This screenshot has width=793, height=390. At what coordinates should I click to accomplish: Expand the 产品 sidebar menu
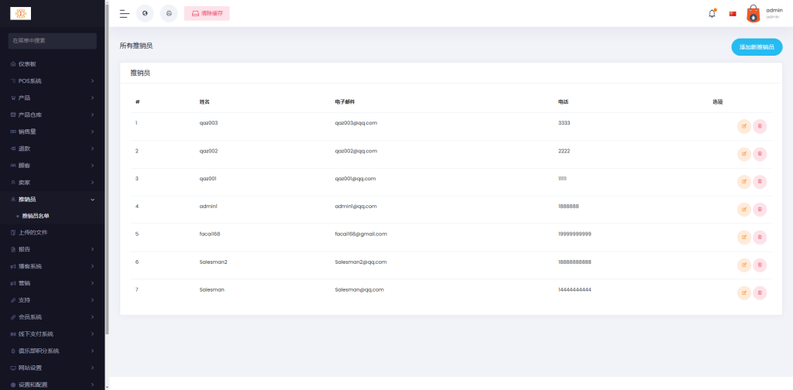click(x=52, y=97)
